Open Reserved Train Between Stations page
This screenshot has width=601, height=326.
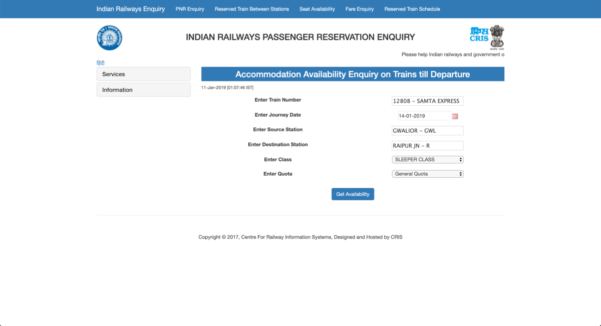click(x=252, y=9)
